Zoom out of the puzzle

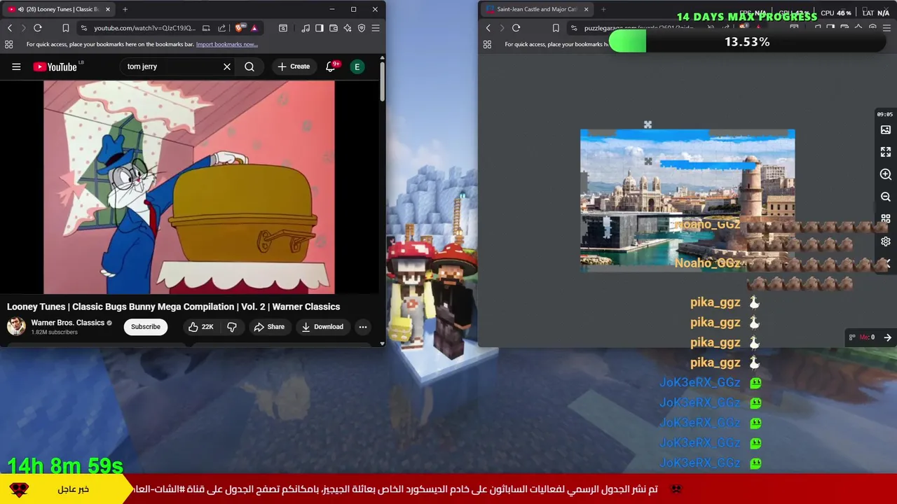pyautogui.click(x=886, y=197)
